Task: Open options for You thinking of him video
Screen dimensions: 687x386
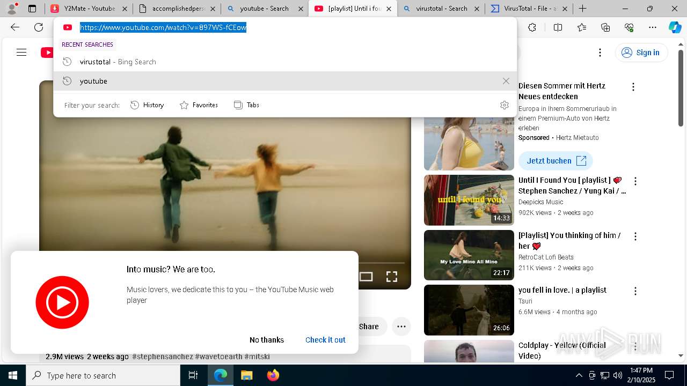Action: [635, 236]
